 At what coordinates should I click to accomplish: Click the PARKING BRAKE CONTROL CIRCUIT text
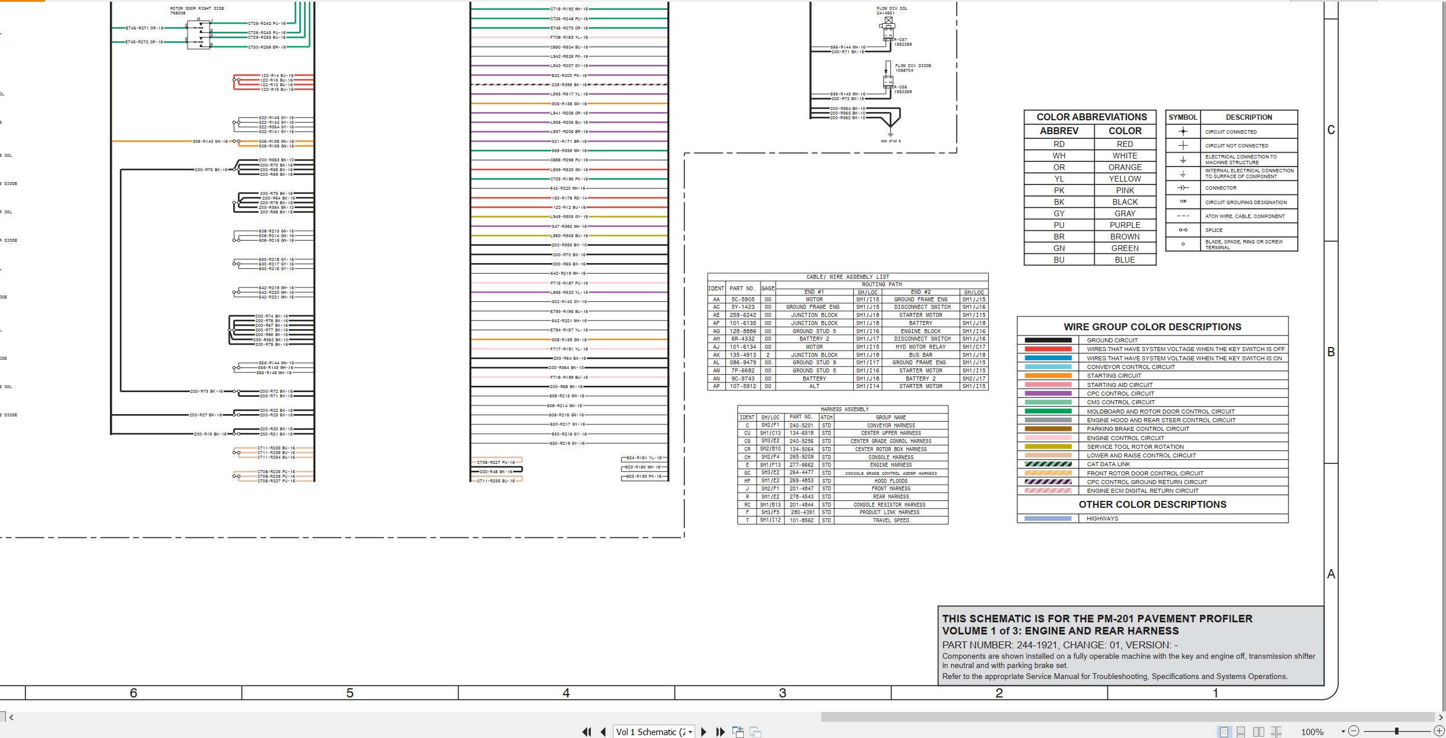1138,429
